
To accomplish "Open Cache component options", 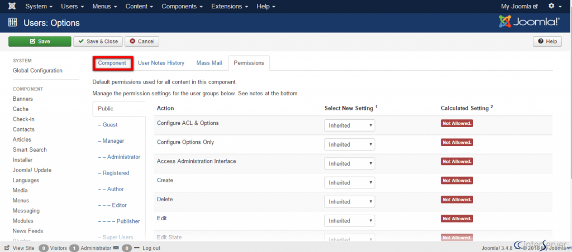I will 21,109.
